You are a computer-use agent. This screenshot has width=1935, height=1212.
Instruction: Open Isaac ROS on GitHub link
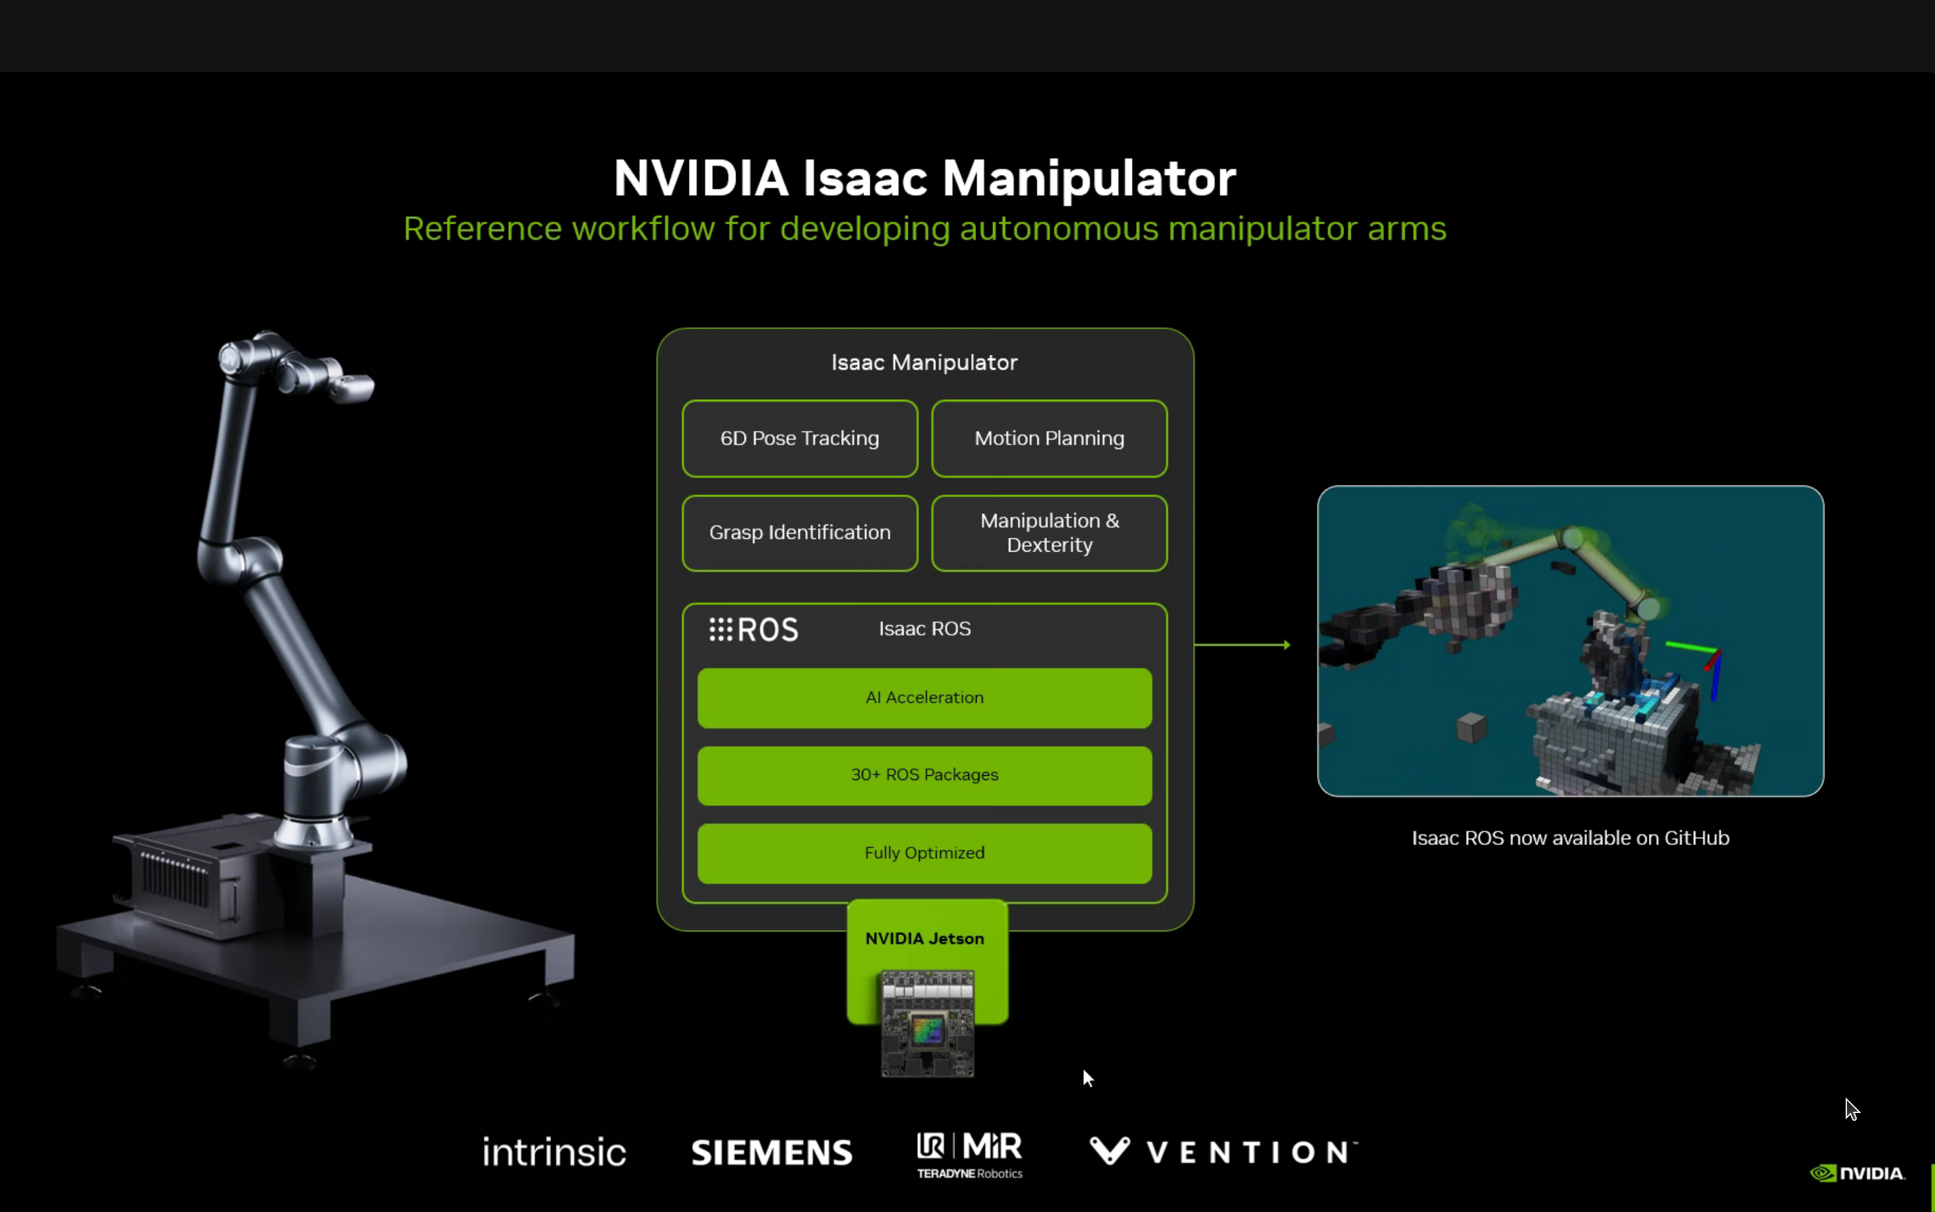(x=1569, y=838)
